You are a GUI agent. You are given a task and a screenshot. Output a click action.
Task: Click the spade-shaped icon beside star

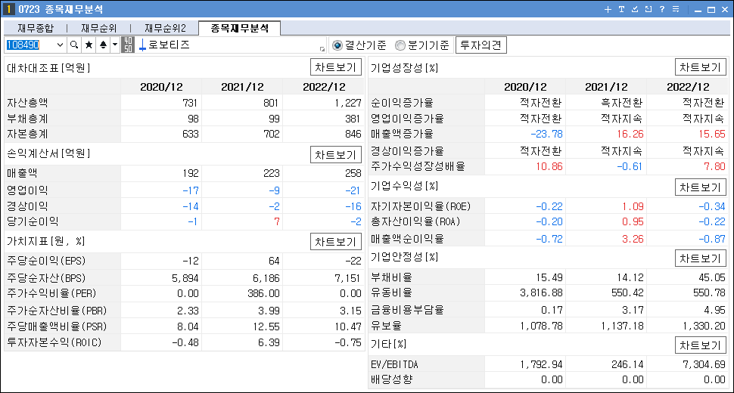[x=103, y=45]
